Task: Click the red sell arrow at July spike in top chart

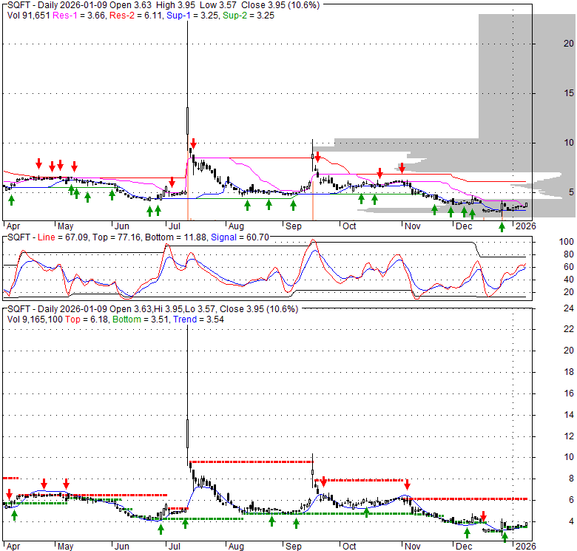Action: (x=192, y=143)
